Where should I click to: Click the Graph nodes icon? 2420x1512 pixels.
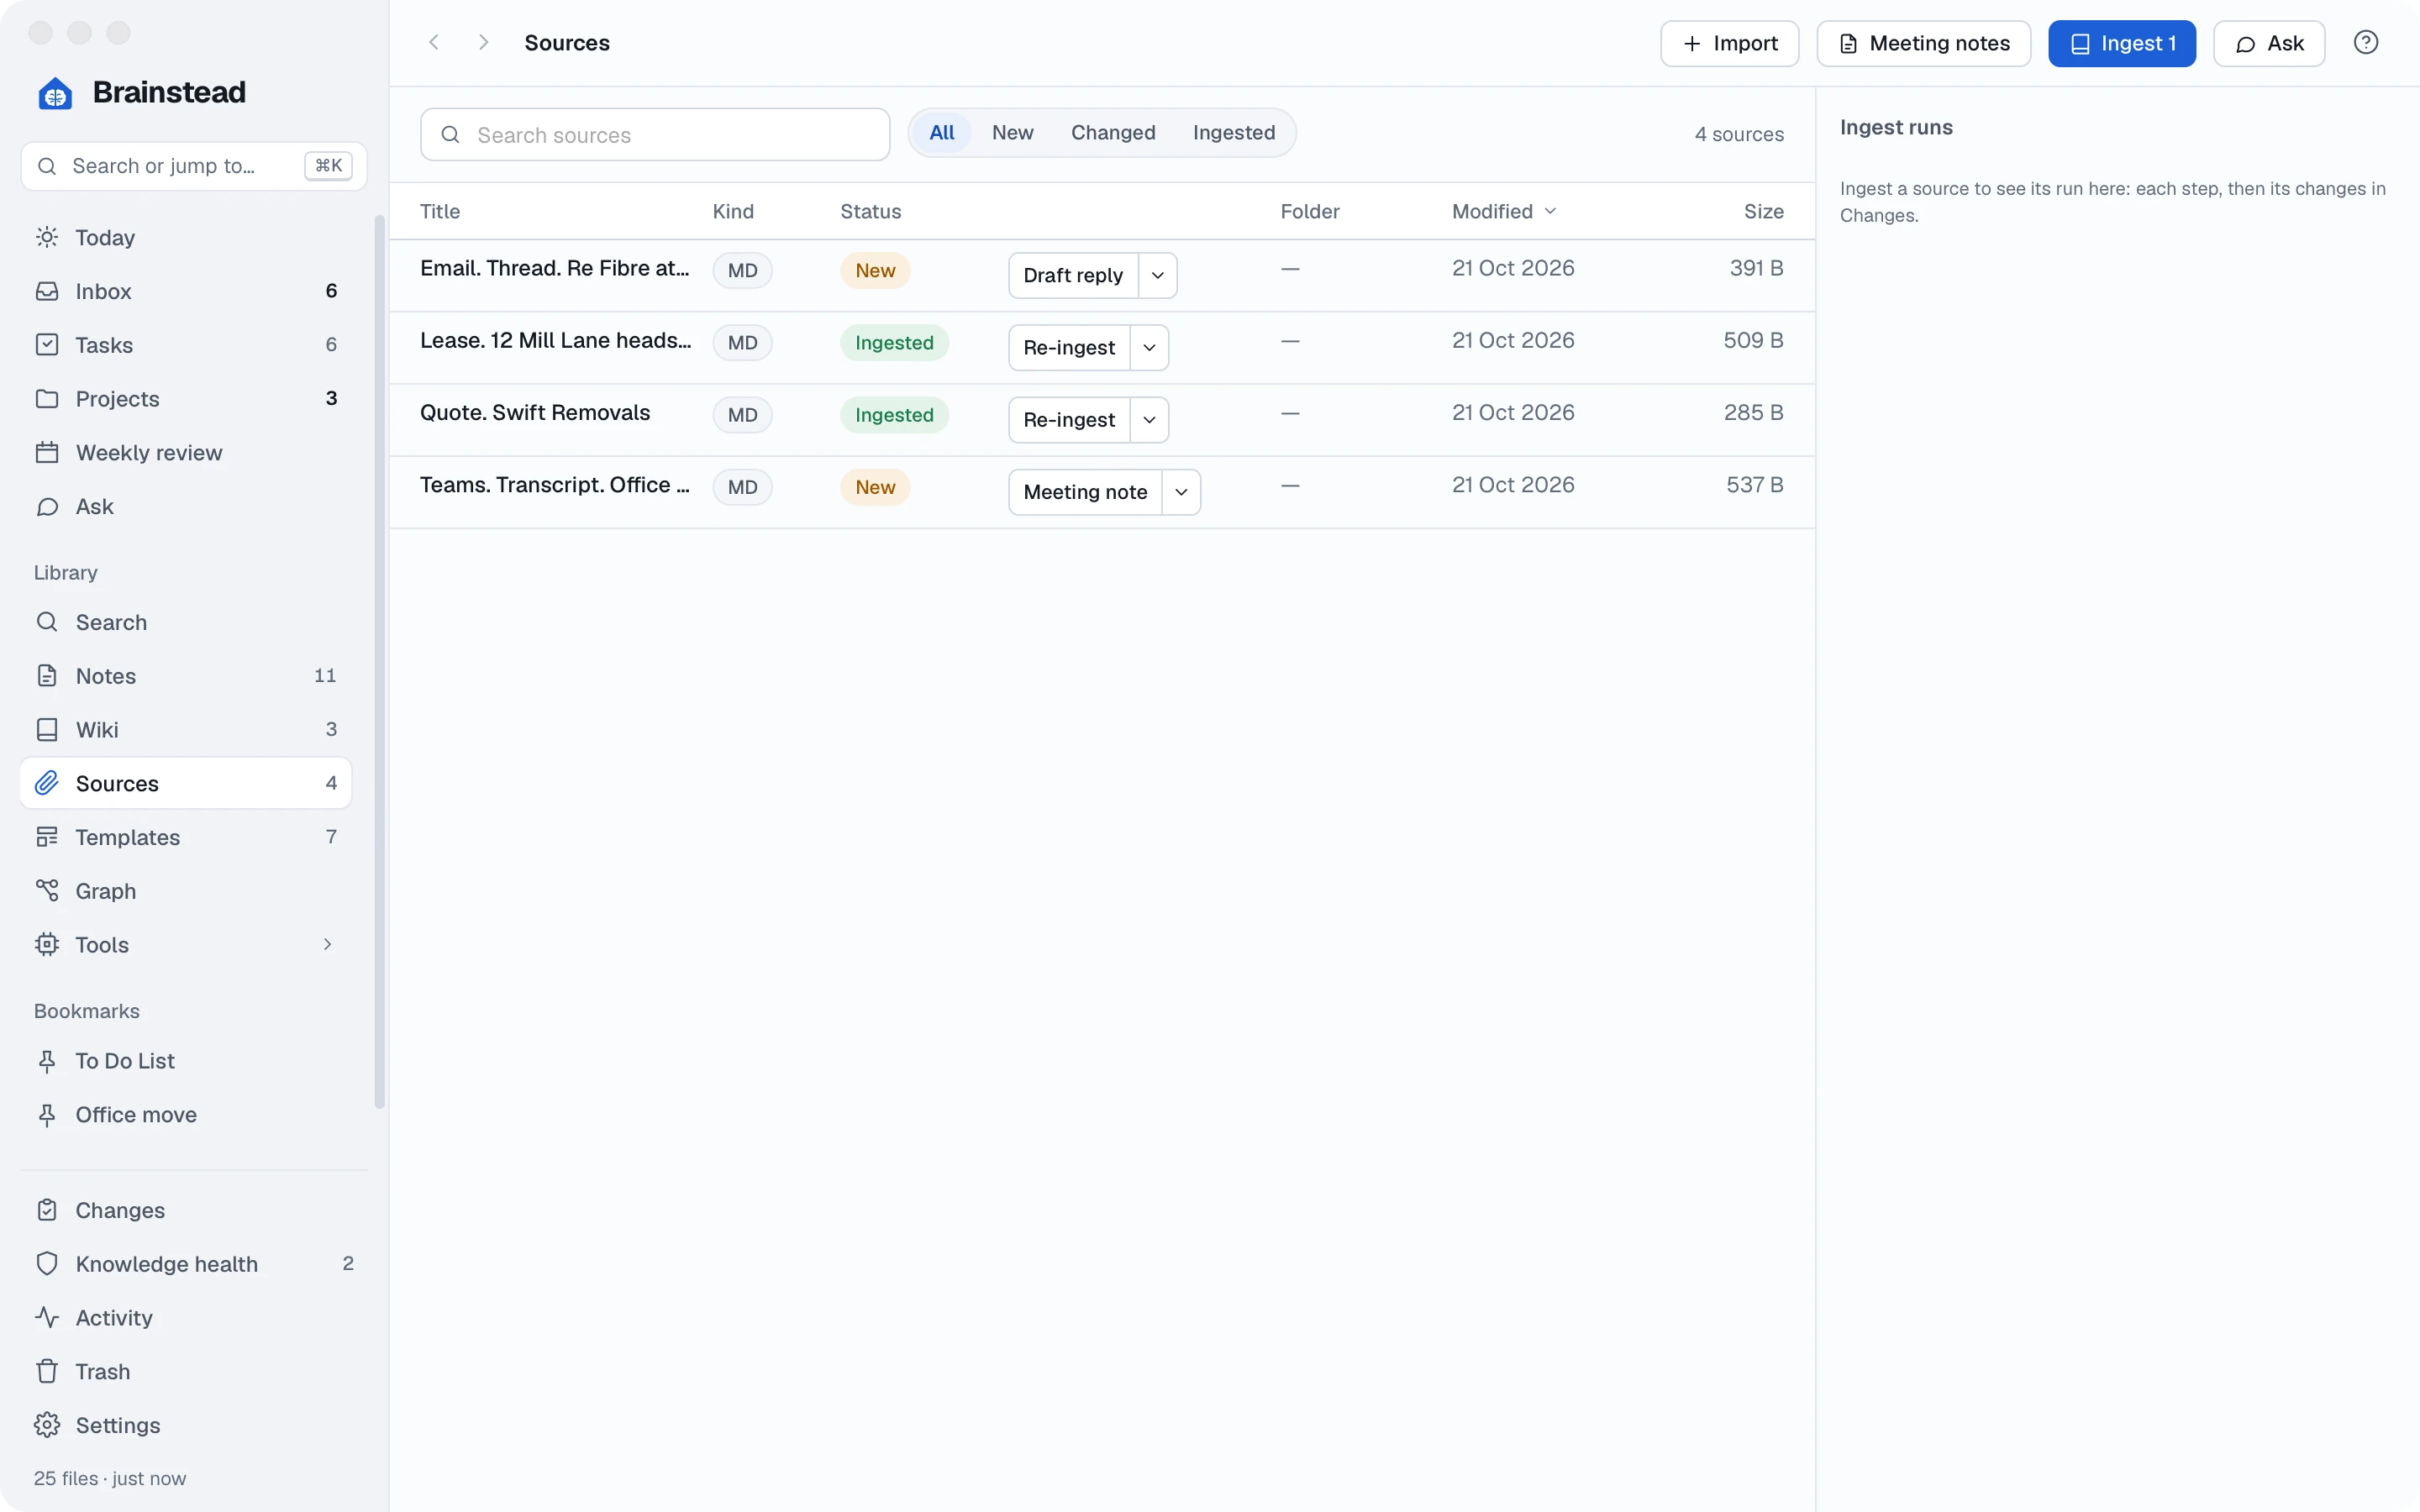coord(47,891)
